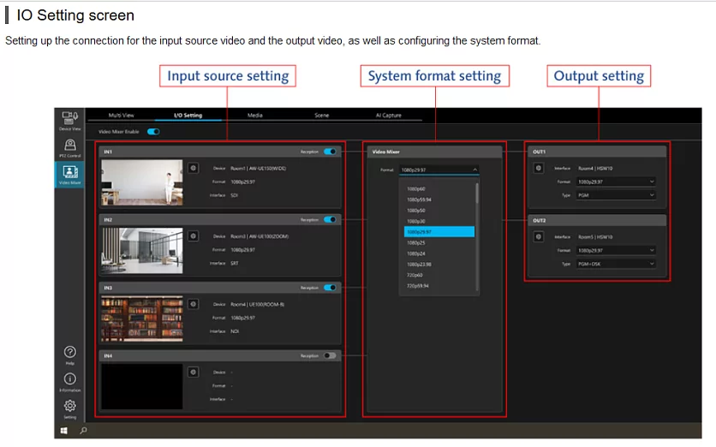Viewport: 716px width, 447px height.
Task: Open the OUT1 settings gear icon
Action: [538, 168]
